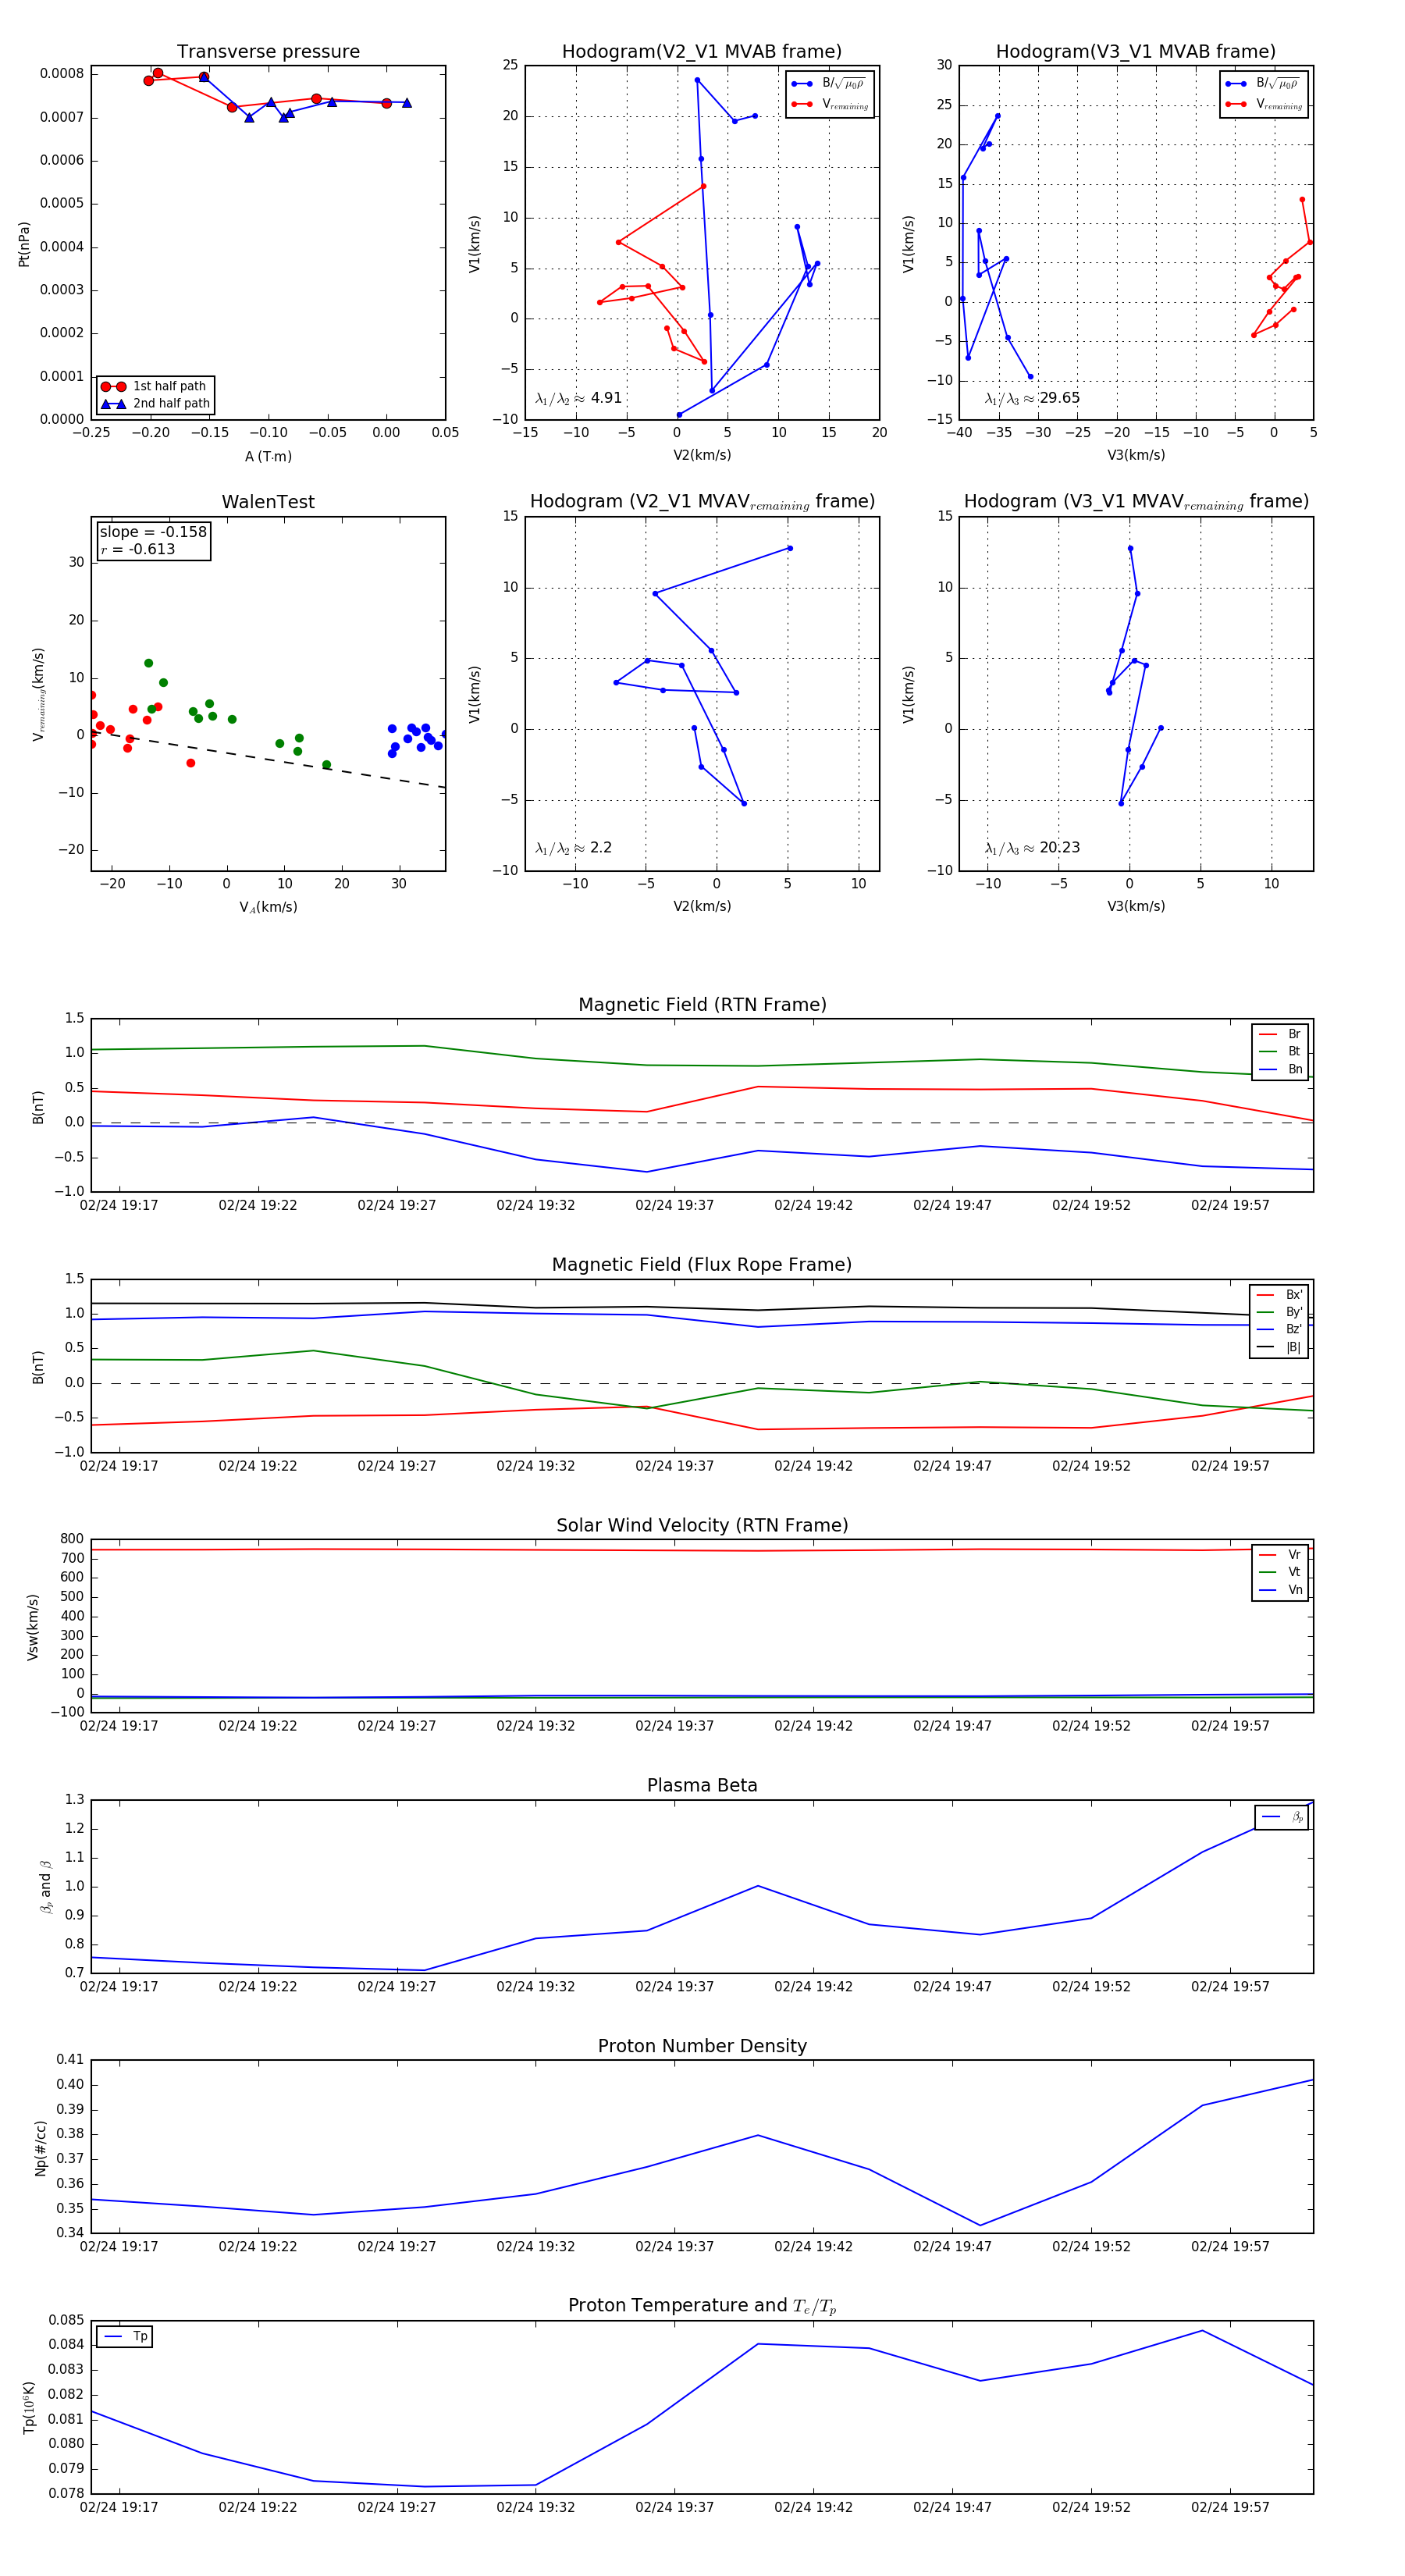Select the '1st half path' legend entry

click(155, 386)
